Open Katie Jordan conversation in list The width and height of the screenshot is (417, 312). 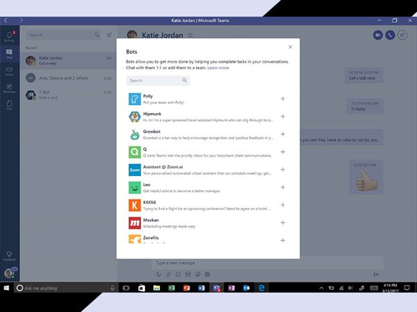pos(68,60)
